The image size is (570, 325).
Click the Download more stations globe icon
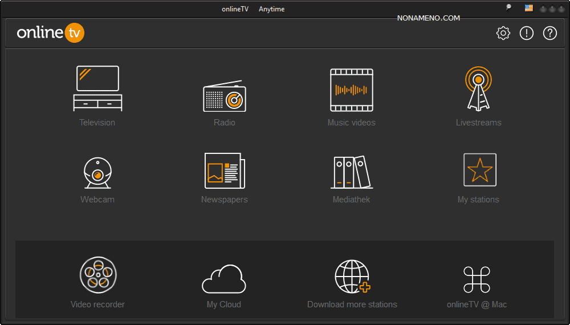[352, 277]
